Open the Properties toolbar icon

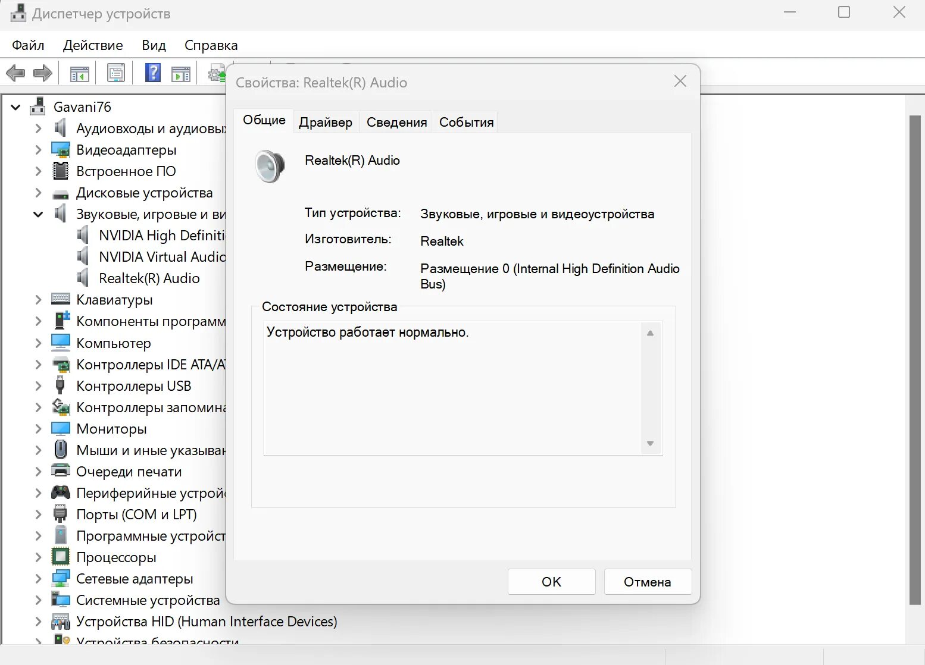coord(115,73)
